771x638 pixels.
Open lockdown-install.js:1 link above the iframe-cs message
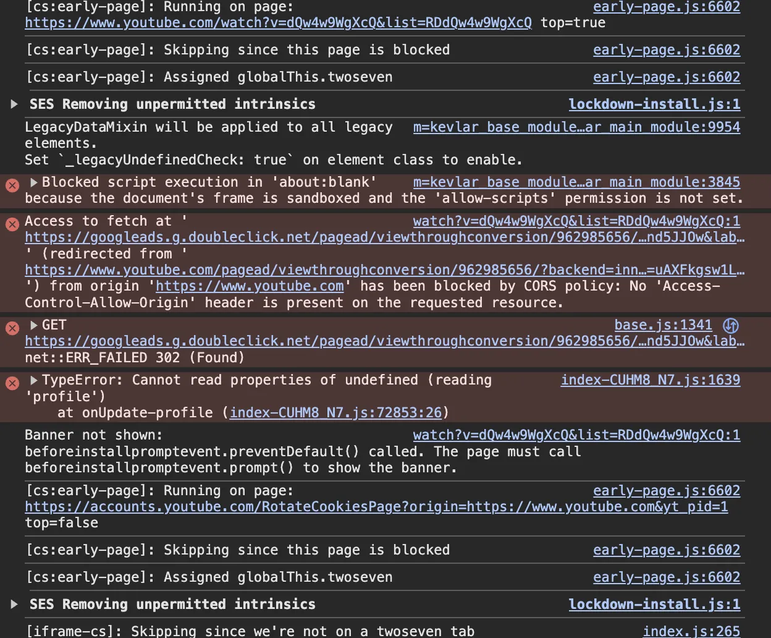pyautogui.click(x=654, y=604)
